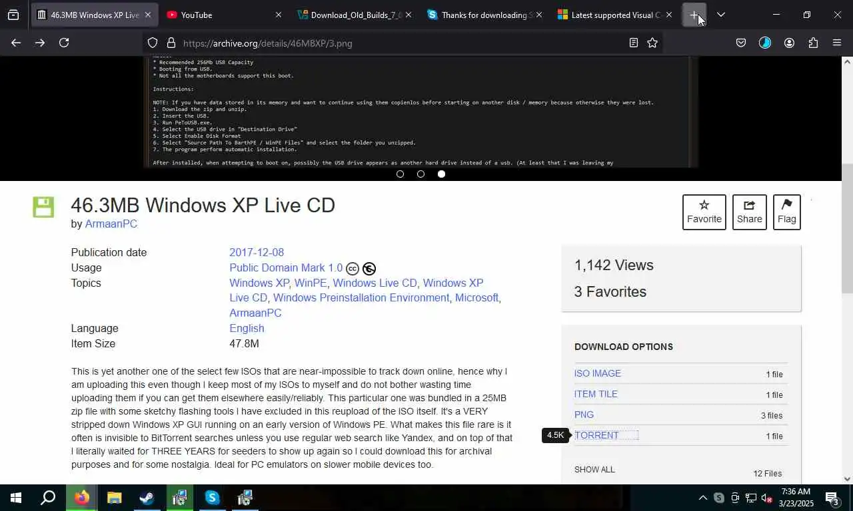This screenshot has height=511, width=853.
Task: Open File Explorer from the taskbar
Action: point(114,498)
